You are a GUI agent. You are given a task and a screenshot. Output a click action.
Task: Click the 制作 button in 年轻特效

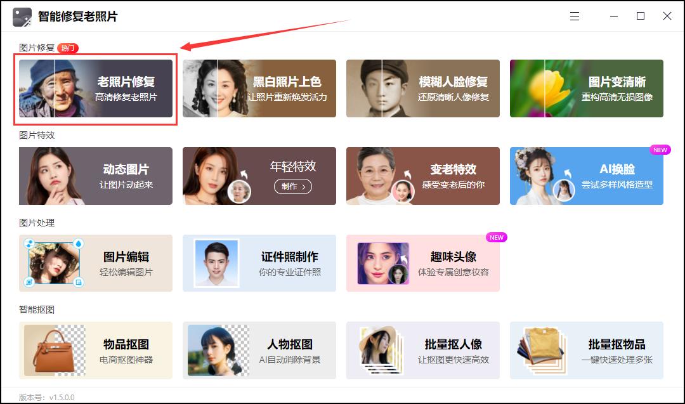coord(292,186)
